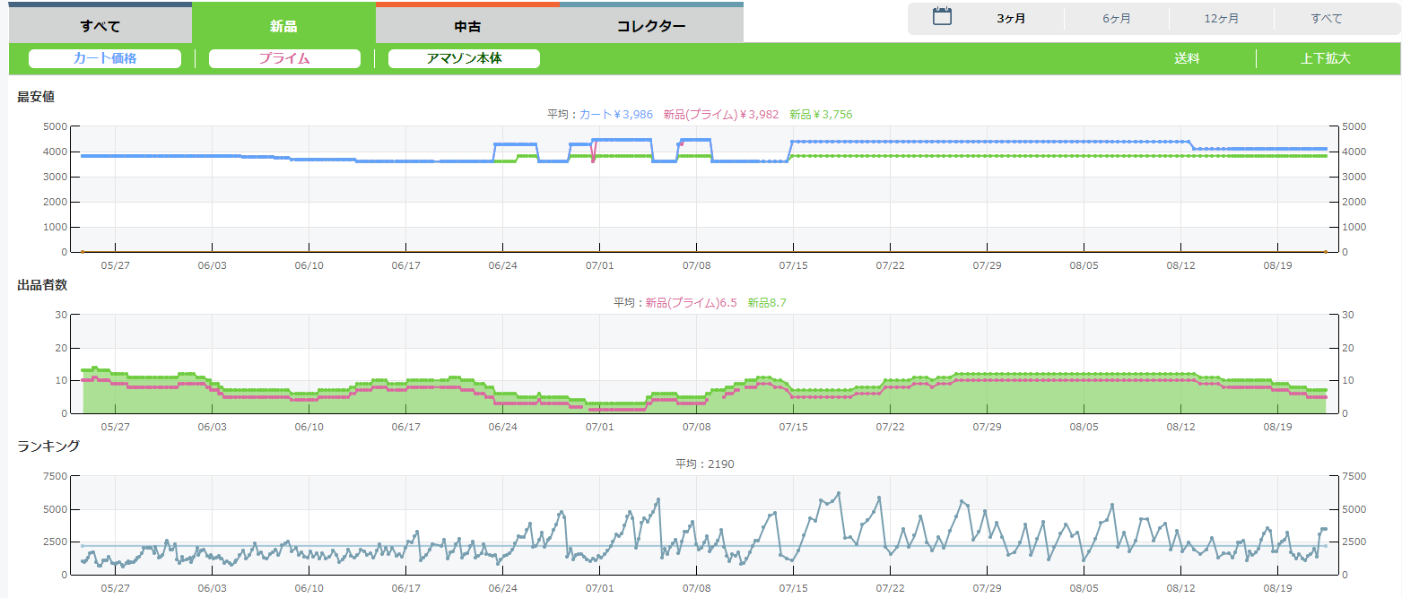Image resolution: width=1402 pixels, height=598 pixels.
Task: Open the 中古 tab
Action: 467,26
